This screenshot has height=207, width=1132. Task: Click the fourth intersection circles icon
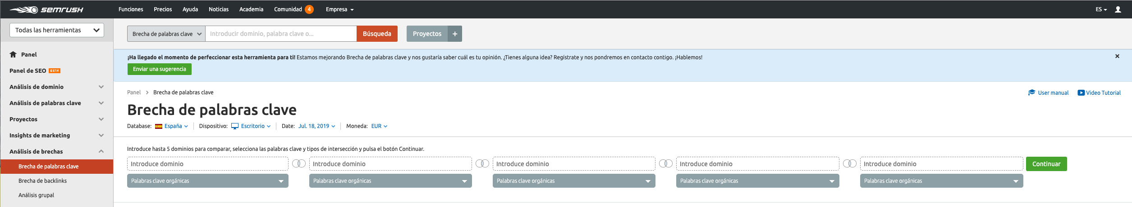(850, 163)
